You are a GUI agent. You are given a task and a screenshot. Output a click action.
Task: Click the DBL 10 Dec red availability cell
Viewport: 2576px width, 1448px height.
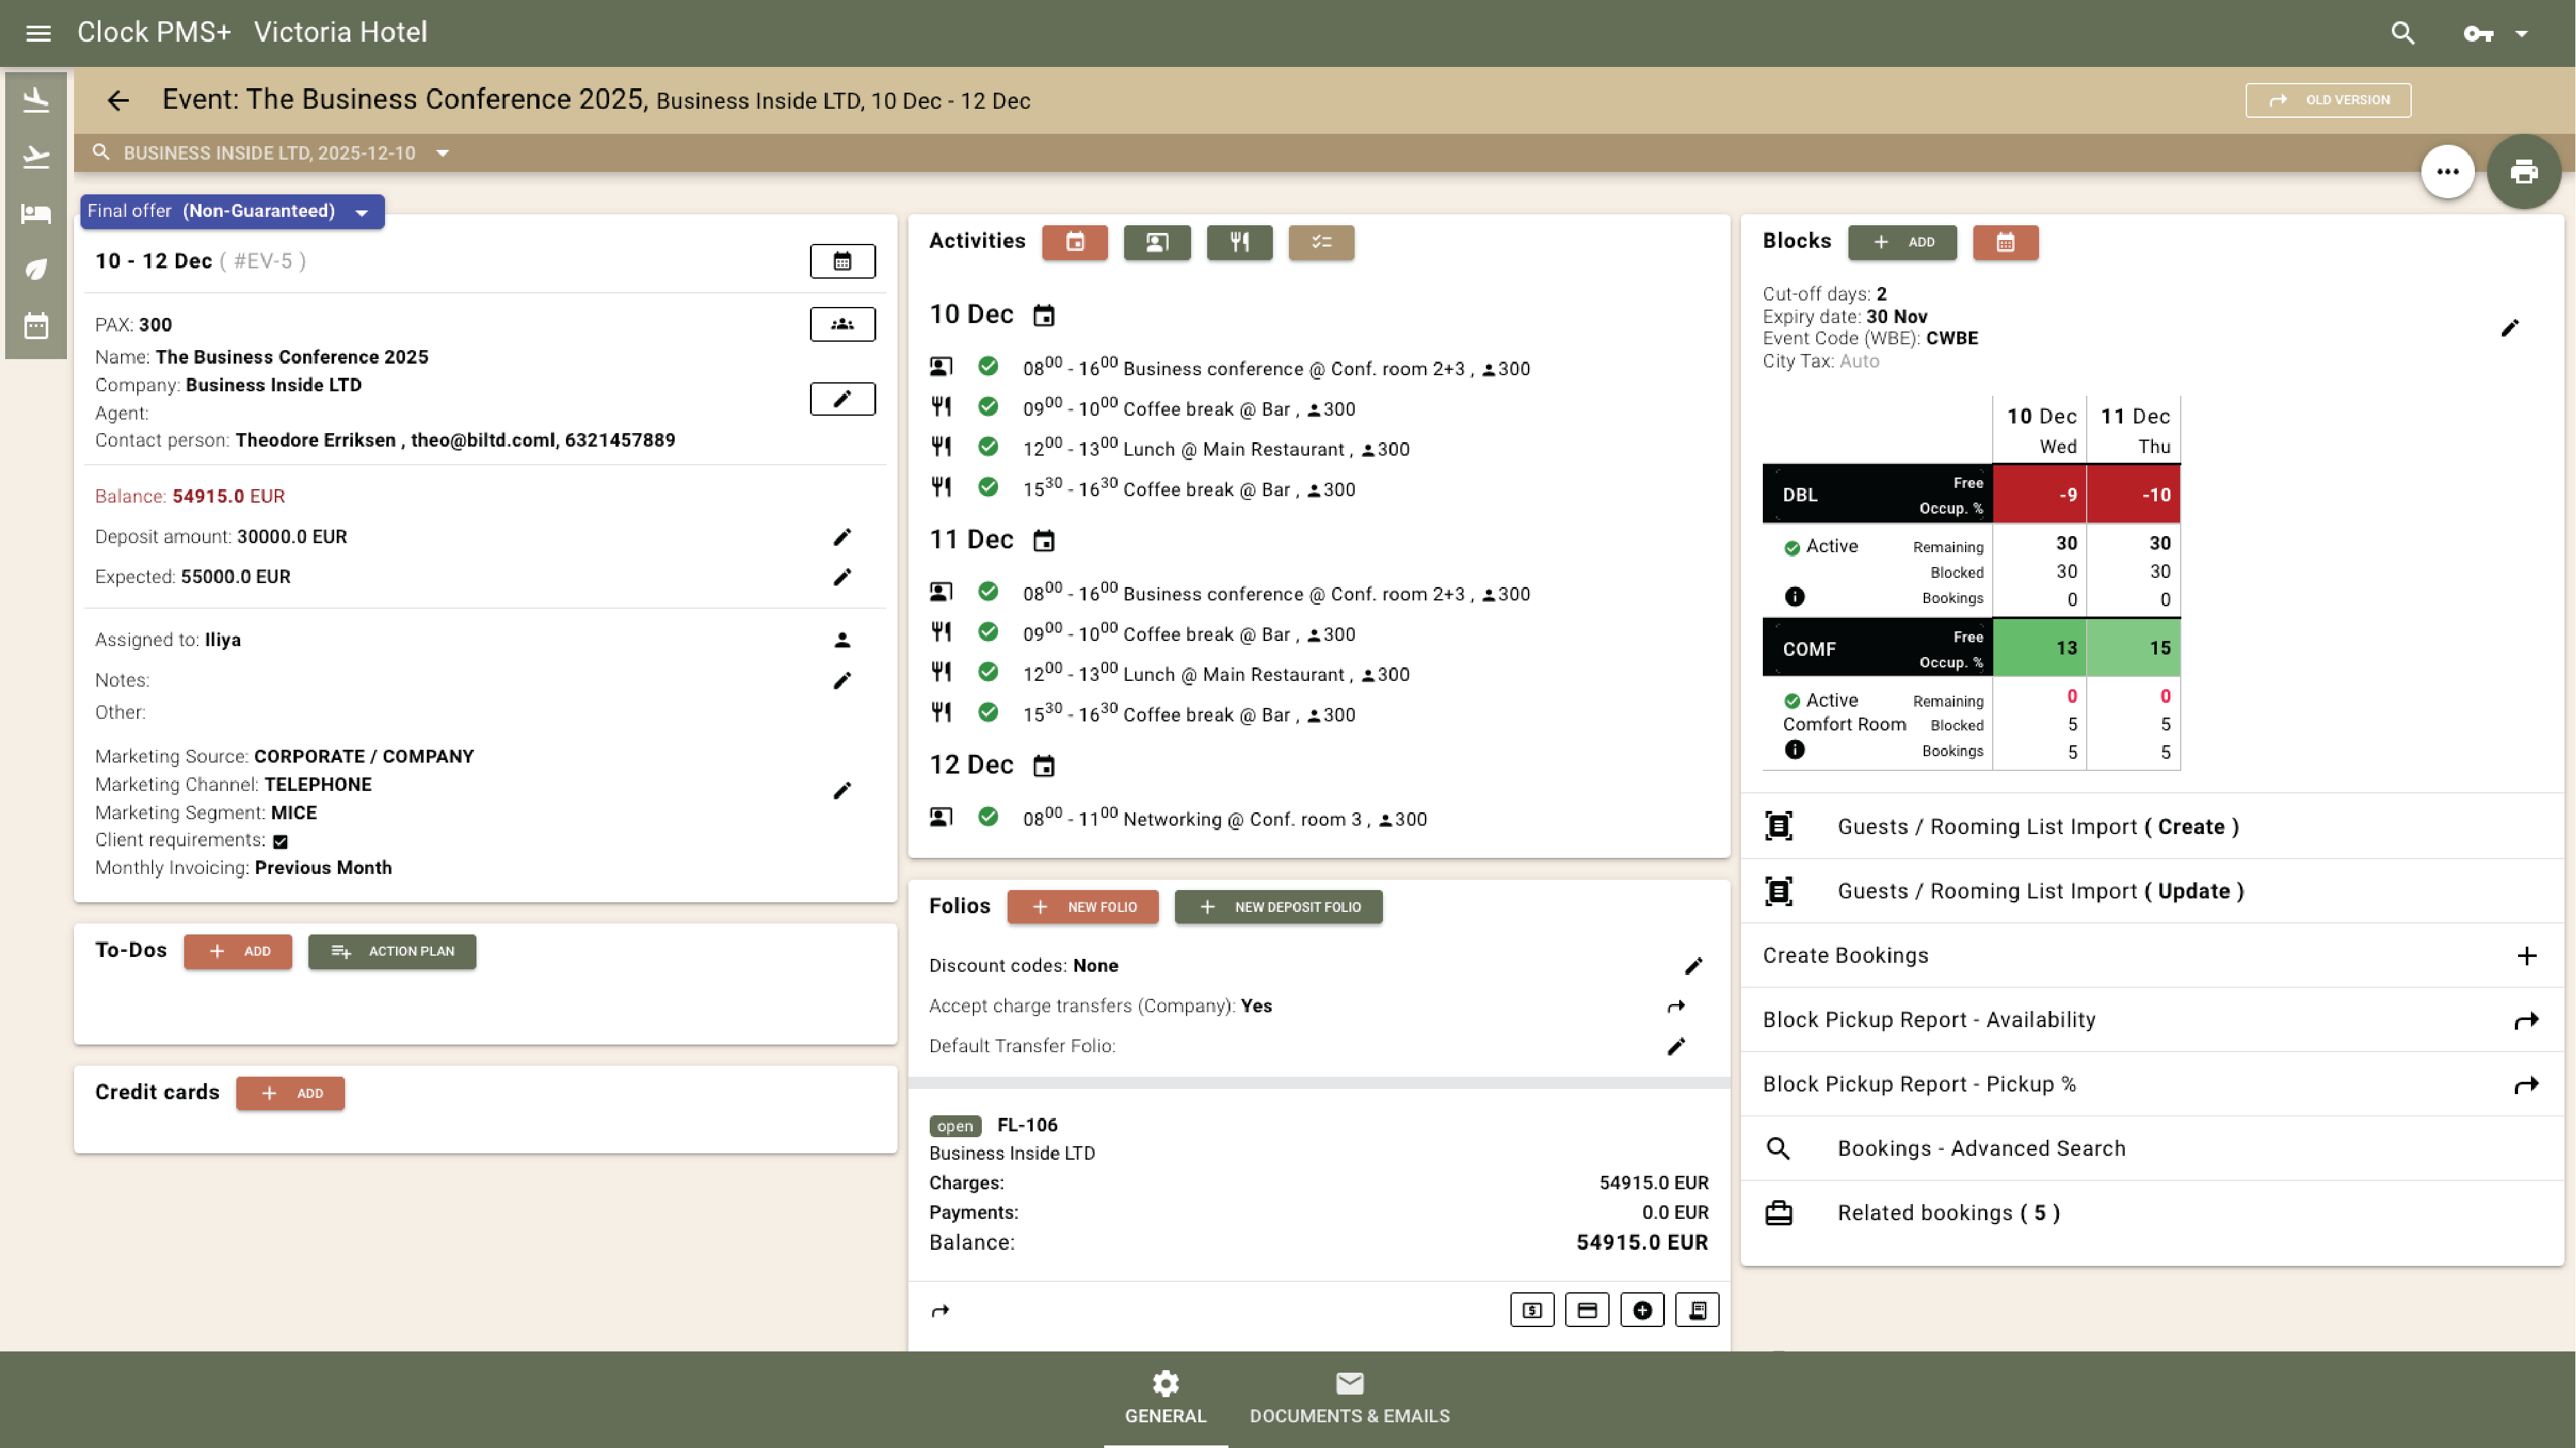2039,495
